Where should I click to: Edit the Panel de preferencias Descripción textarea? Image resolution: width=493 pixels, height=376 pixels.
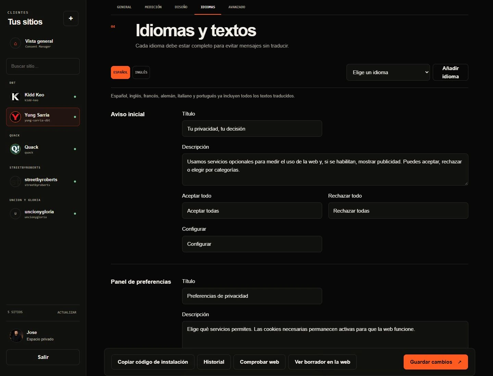325,335
